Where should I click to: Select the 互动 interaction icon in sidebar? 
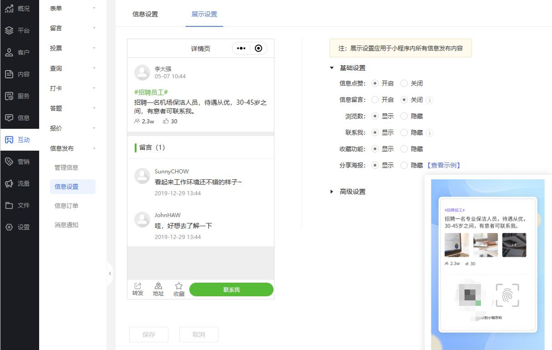[x=9, y=140]
